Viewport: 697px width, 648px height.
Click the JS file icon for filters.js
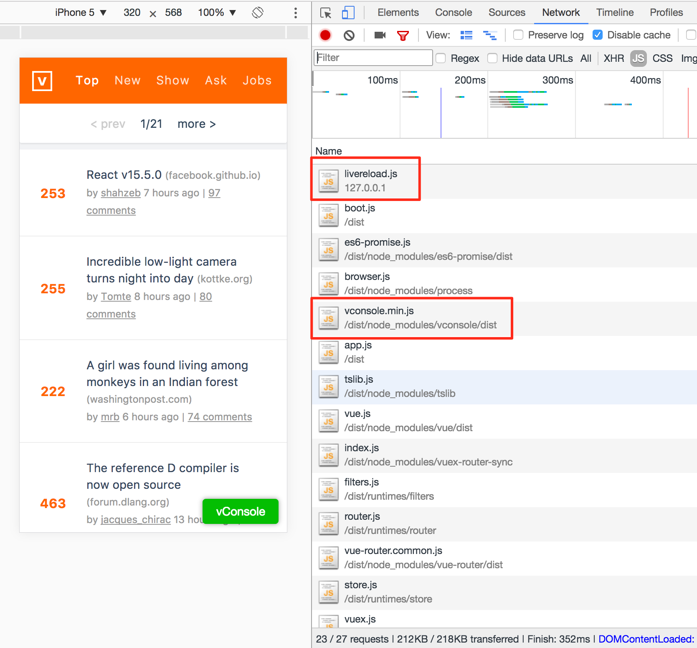329,490
